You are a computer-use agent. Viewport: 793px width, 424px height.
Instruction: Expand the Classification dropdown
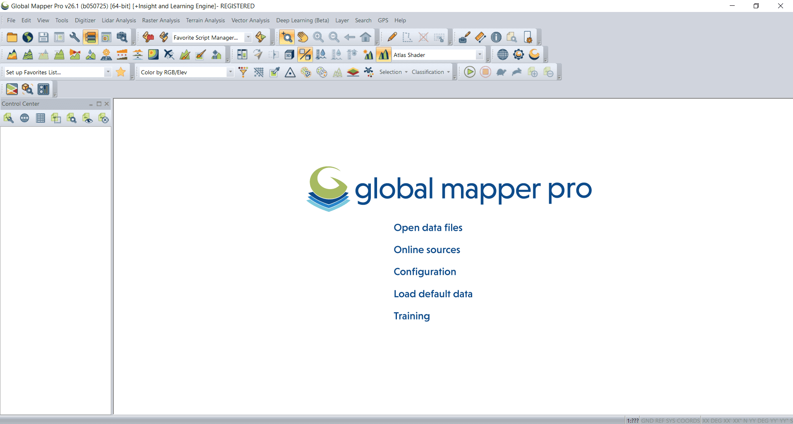[x=430, y=72]
